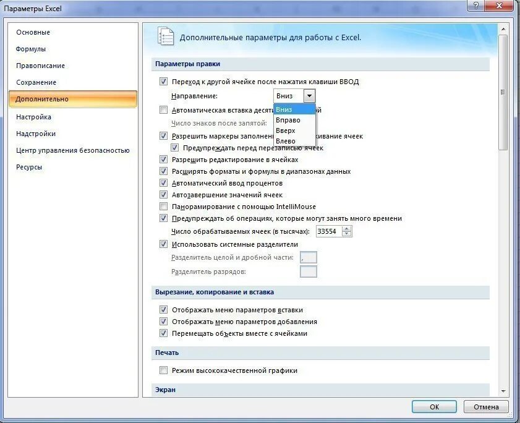Click the Параметры правки section header

click(320, 64)
